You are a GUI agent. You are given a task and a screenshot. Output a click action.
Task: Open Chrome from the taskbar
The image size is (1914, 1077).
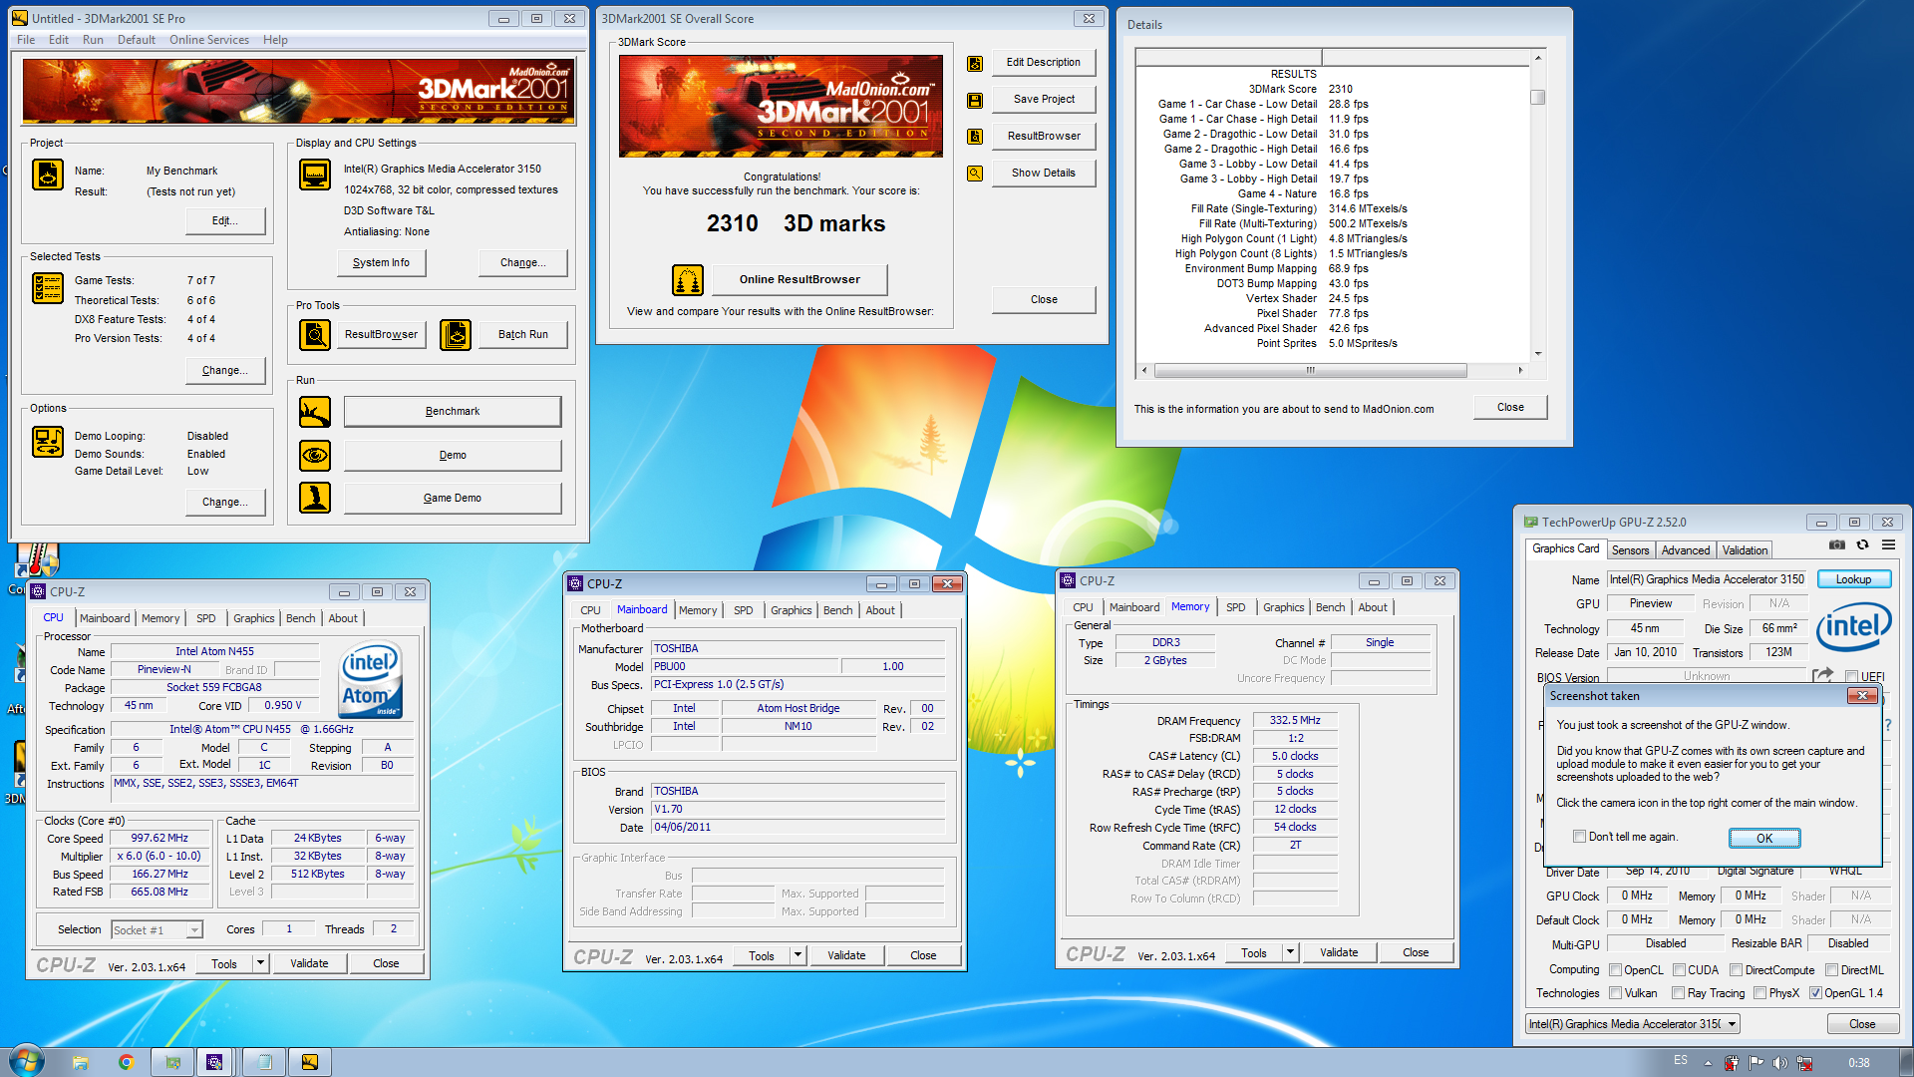(x=126, y=1062)
